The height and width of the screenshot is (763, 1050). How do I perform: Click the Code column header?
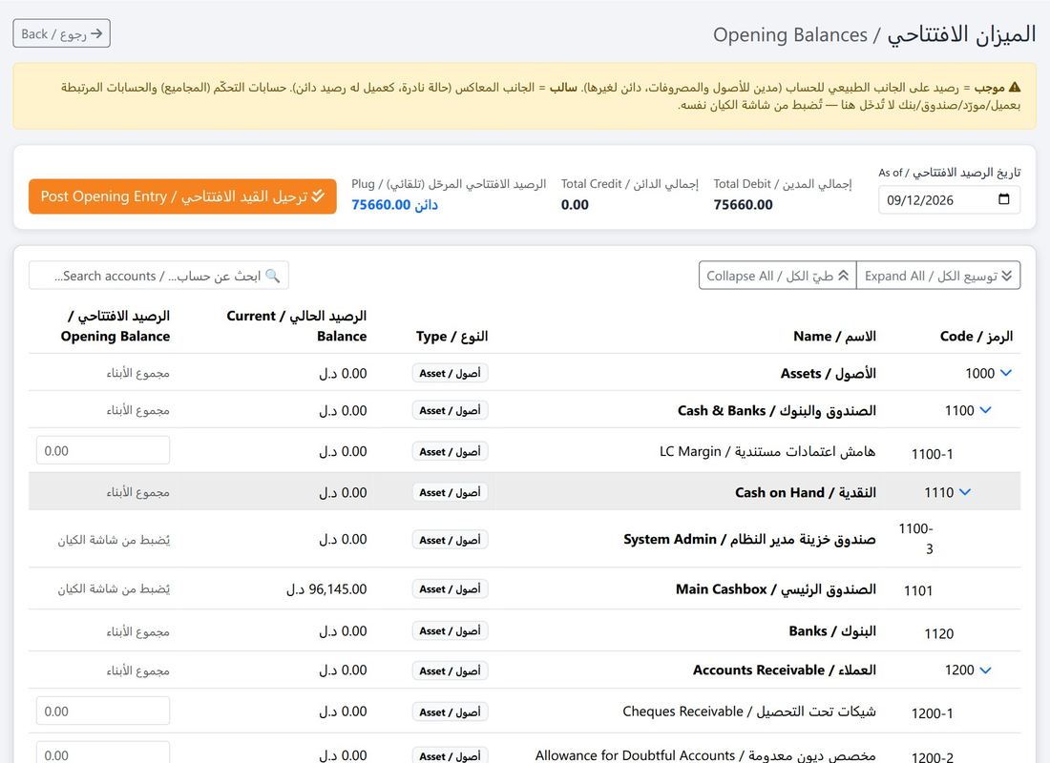(x=976, y=336)
